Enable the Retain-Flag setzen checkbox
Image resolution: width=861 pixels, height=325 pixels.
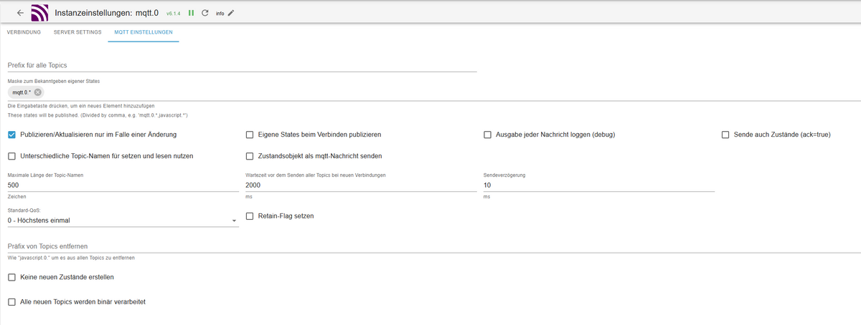(x=250, y=216)
